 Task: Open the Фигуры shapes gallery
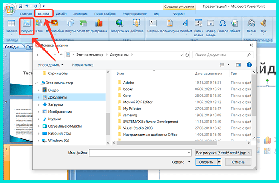[71, 27]
